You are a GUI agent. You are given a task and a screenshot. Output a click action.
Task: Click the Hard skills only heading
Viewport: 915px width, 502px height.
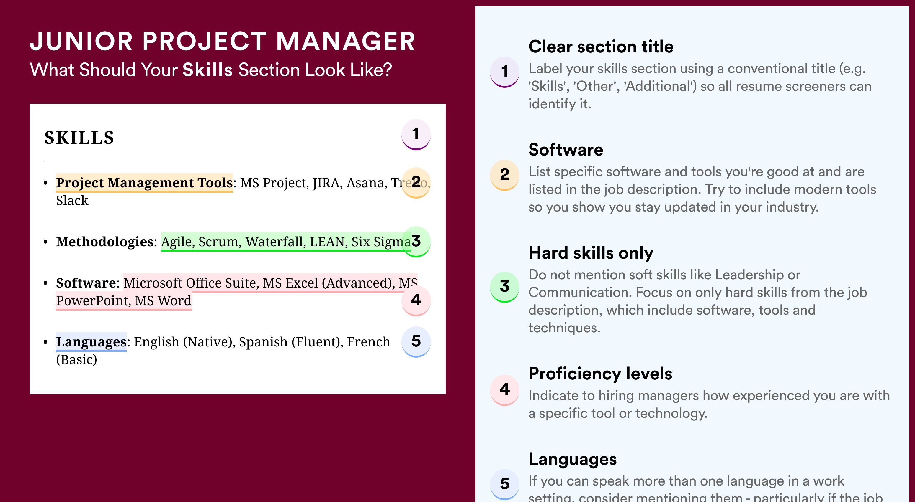tap(591, 253)
